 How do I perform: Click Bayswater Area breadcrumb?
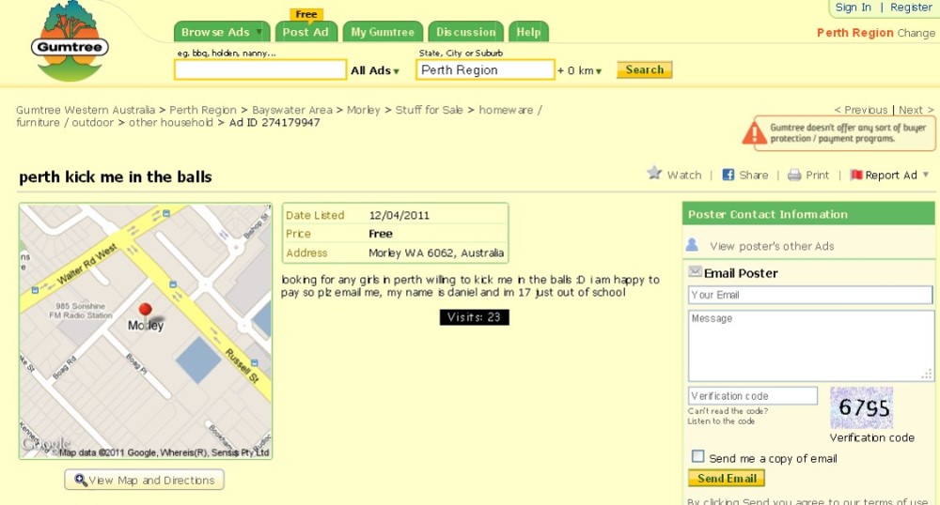coord(292,110)
